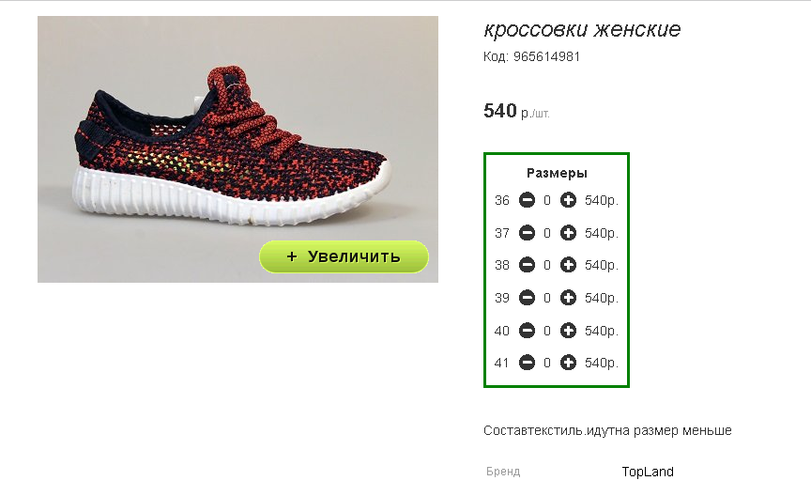Increase quantity for size 41
This screenshot has width=811, height=496.
[x=568, y=363]
